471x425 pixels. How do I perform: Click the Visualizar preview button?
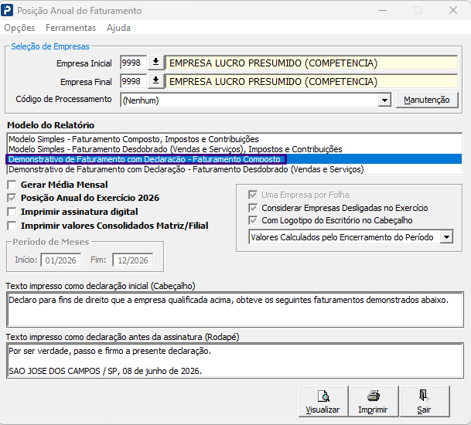(x=323, y=401)
